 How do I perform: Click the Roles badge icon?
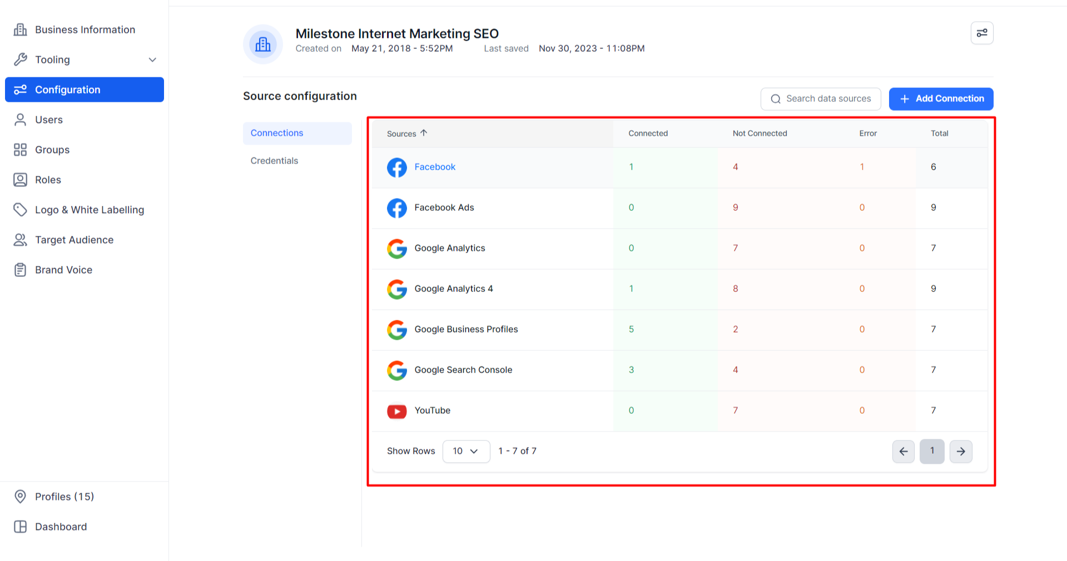(x=21, y=180)
